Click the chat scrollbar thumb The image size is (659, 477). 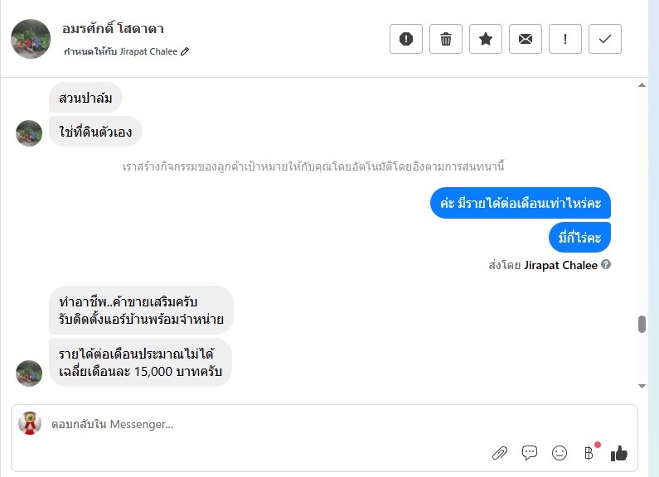642,324
